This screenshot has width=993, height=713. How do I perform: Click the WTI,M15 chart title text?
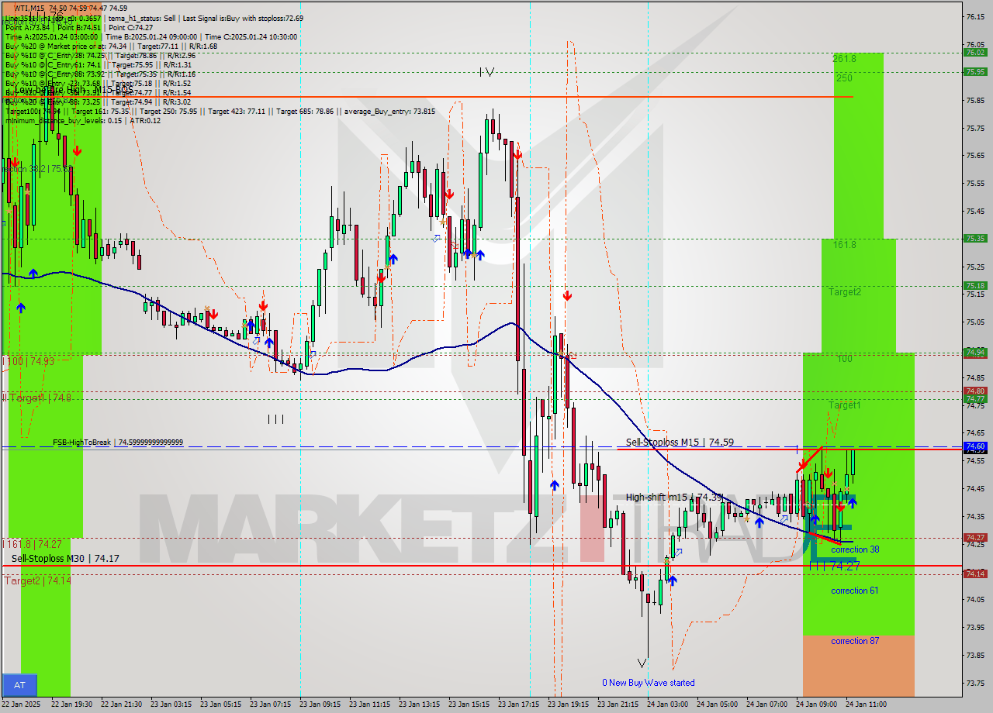(30, 8)
